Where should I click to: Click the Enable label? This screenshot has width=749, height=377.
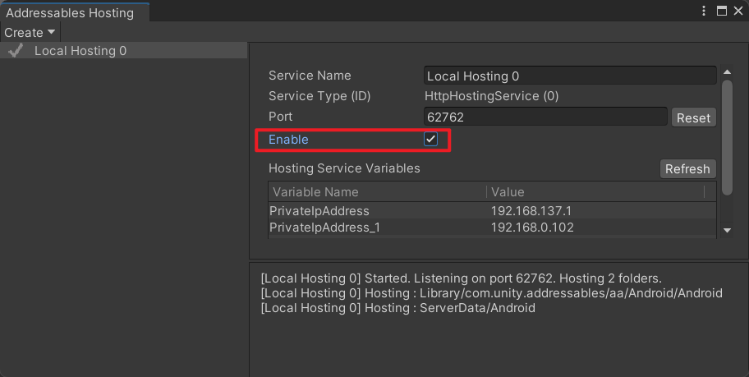[x=288, y=140]
